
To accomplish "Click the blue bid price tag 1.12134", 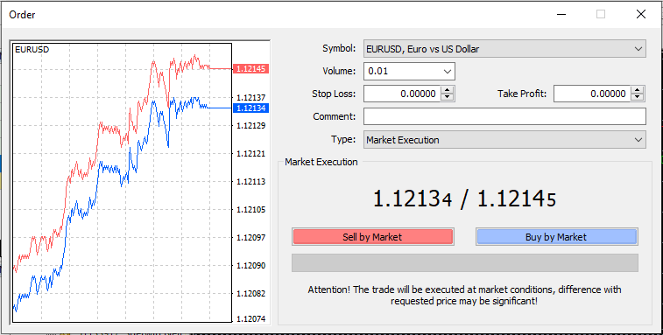I will click(x=250, y=108).
